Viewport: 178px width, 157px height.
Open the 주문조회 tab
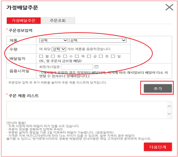(58, 21)
